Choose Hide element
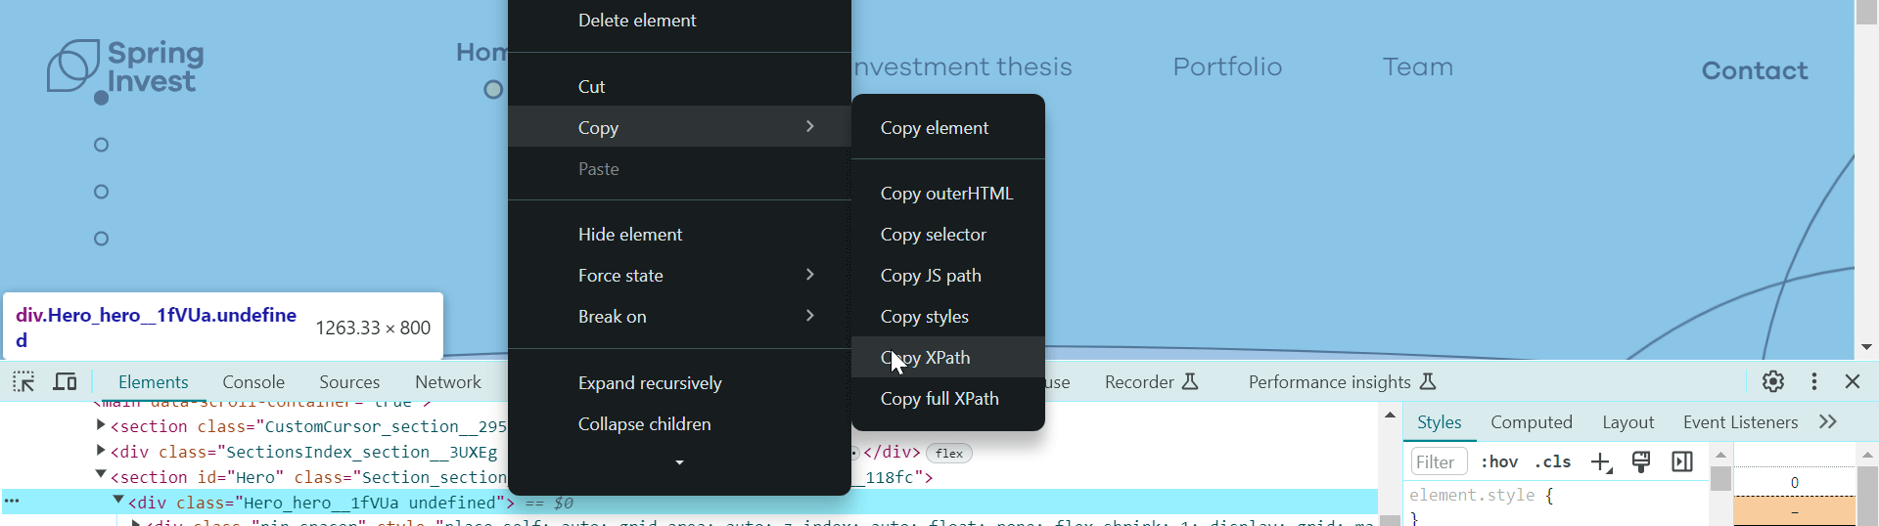 (679, 235)
